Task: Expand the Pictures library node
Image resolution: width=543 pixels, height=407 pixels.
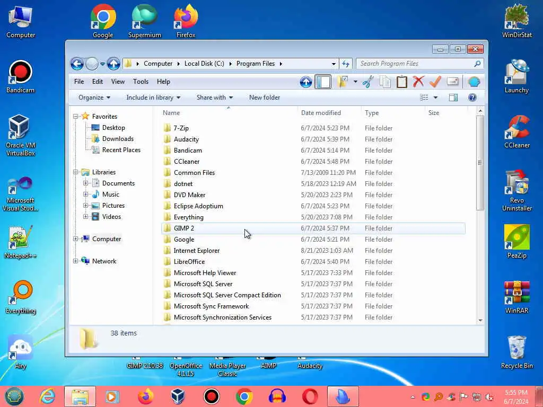Action: tap(85, 205)
